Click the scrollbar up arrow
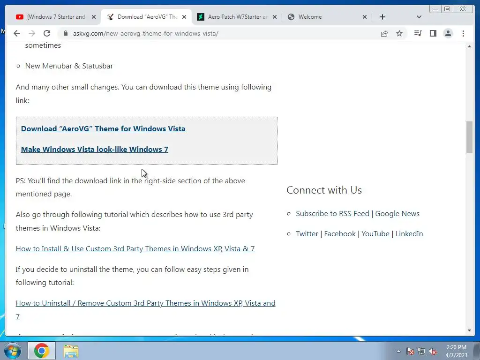This screenshot has height=360, width=480. [x=469, y=46]
